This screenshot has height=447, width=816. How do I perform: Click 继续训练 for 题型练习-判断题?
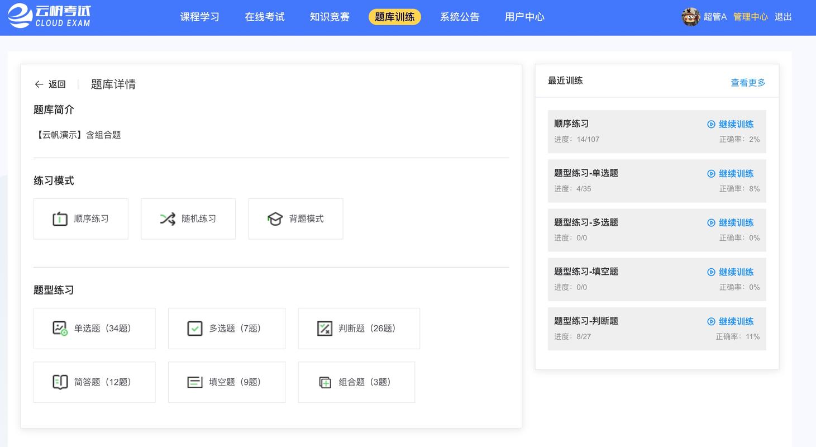731,321
